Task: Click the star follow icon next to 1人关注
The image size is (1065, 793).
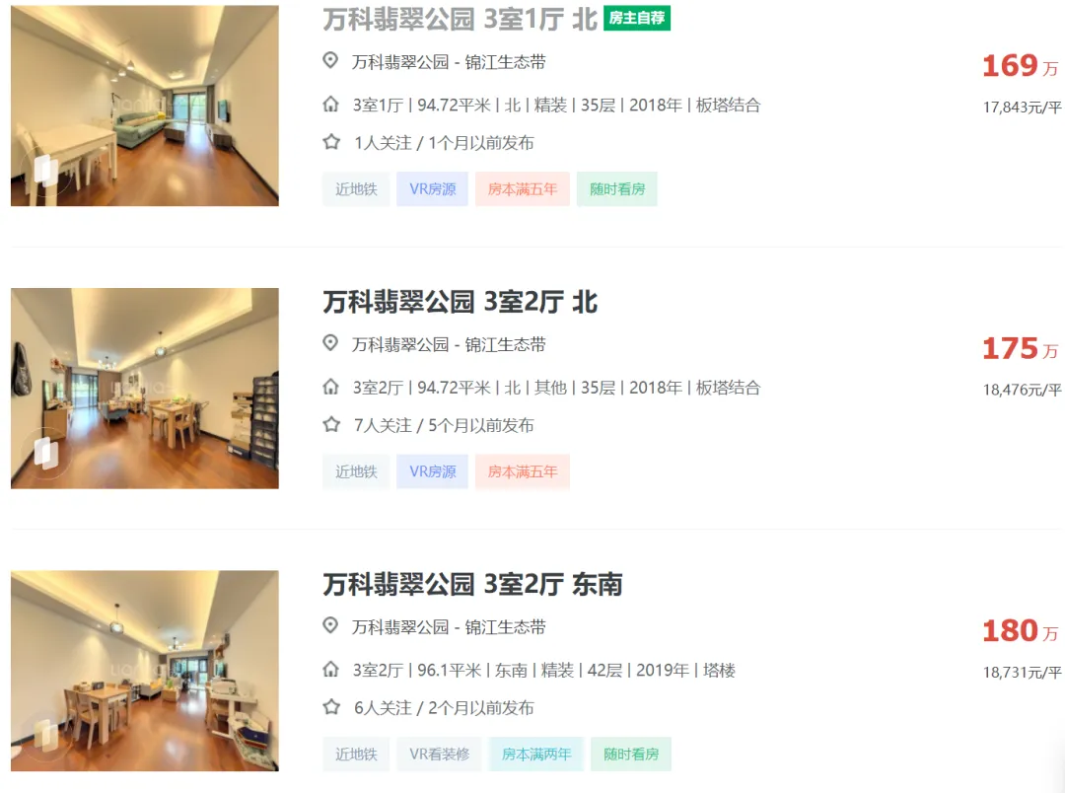Action: pyautogui.click(x=331, y=142)
